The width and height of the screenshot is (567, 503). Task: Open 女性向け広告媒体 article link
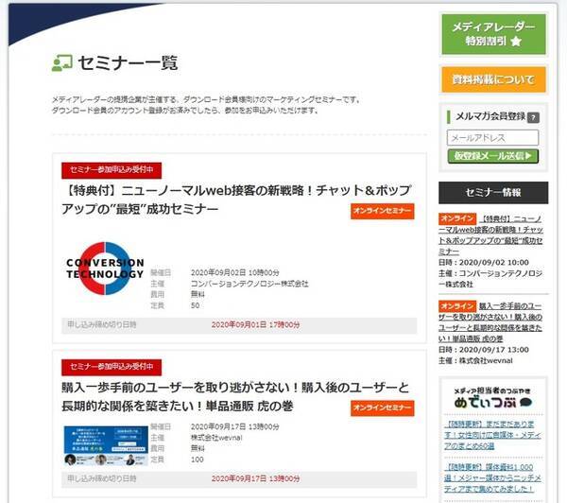pyautogui.click(x=492, y=435)
